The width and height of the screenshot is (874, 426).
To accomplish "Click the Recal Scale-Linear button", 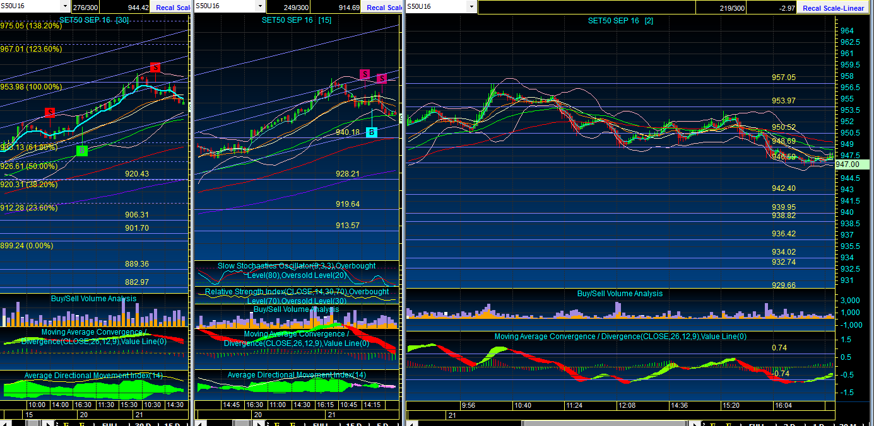I will pos(834,8).
